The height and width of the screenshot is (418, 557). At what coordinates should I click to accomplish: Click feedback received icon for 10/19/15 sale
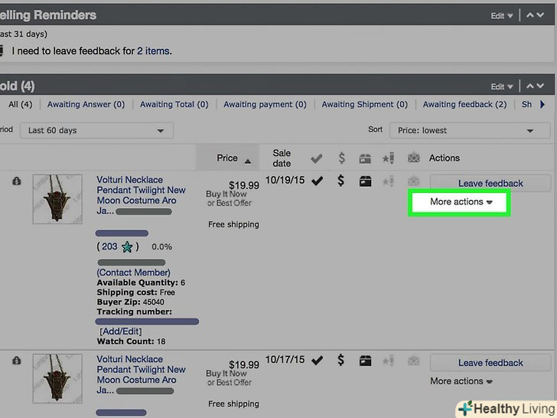[x=413, y=181]
